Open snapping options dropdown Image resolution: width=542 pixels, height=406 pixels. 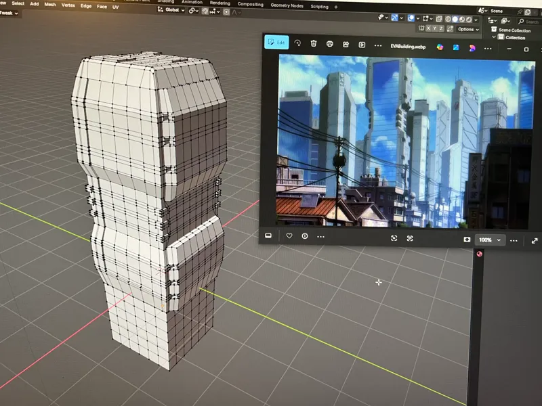point(215,12)
